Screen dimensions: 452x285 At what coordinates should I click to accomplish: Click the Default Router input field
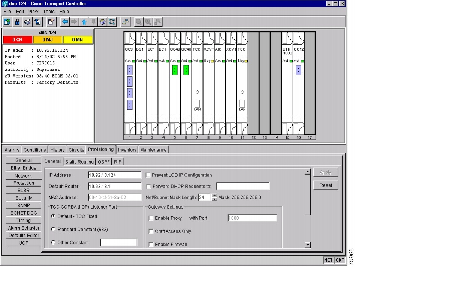(115, 186)
